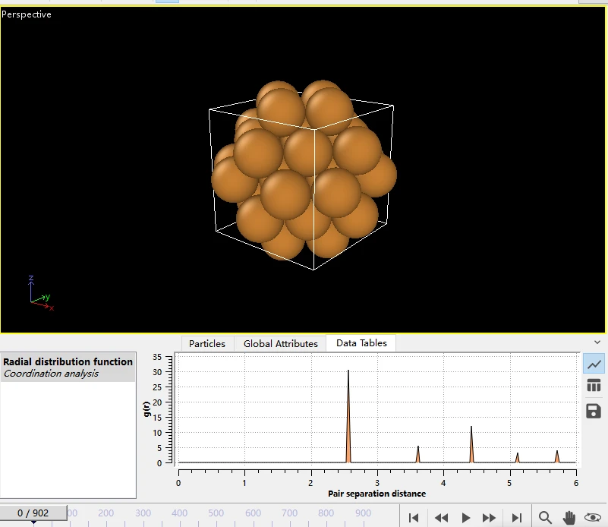Select the hand pan tool
The height and width of the screenshot is (527, 608).
click(569, 517)
